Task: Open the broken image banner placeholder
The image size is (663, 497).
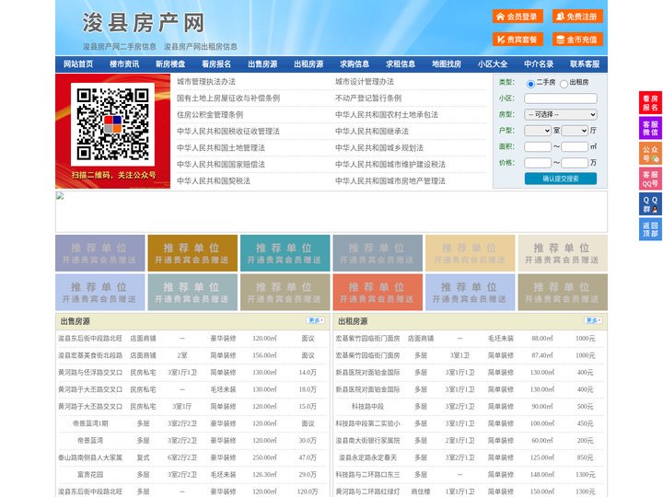Action: [331, 212]
